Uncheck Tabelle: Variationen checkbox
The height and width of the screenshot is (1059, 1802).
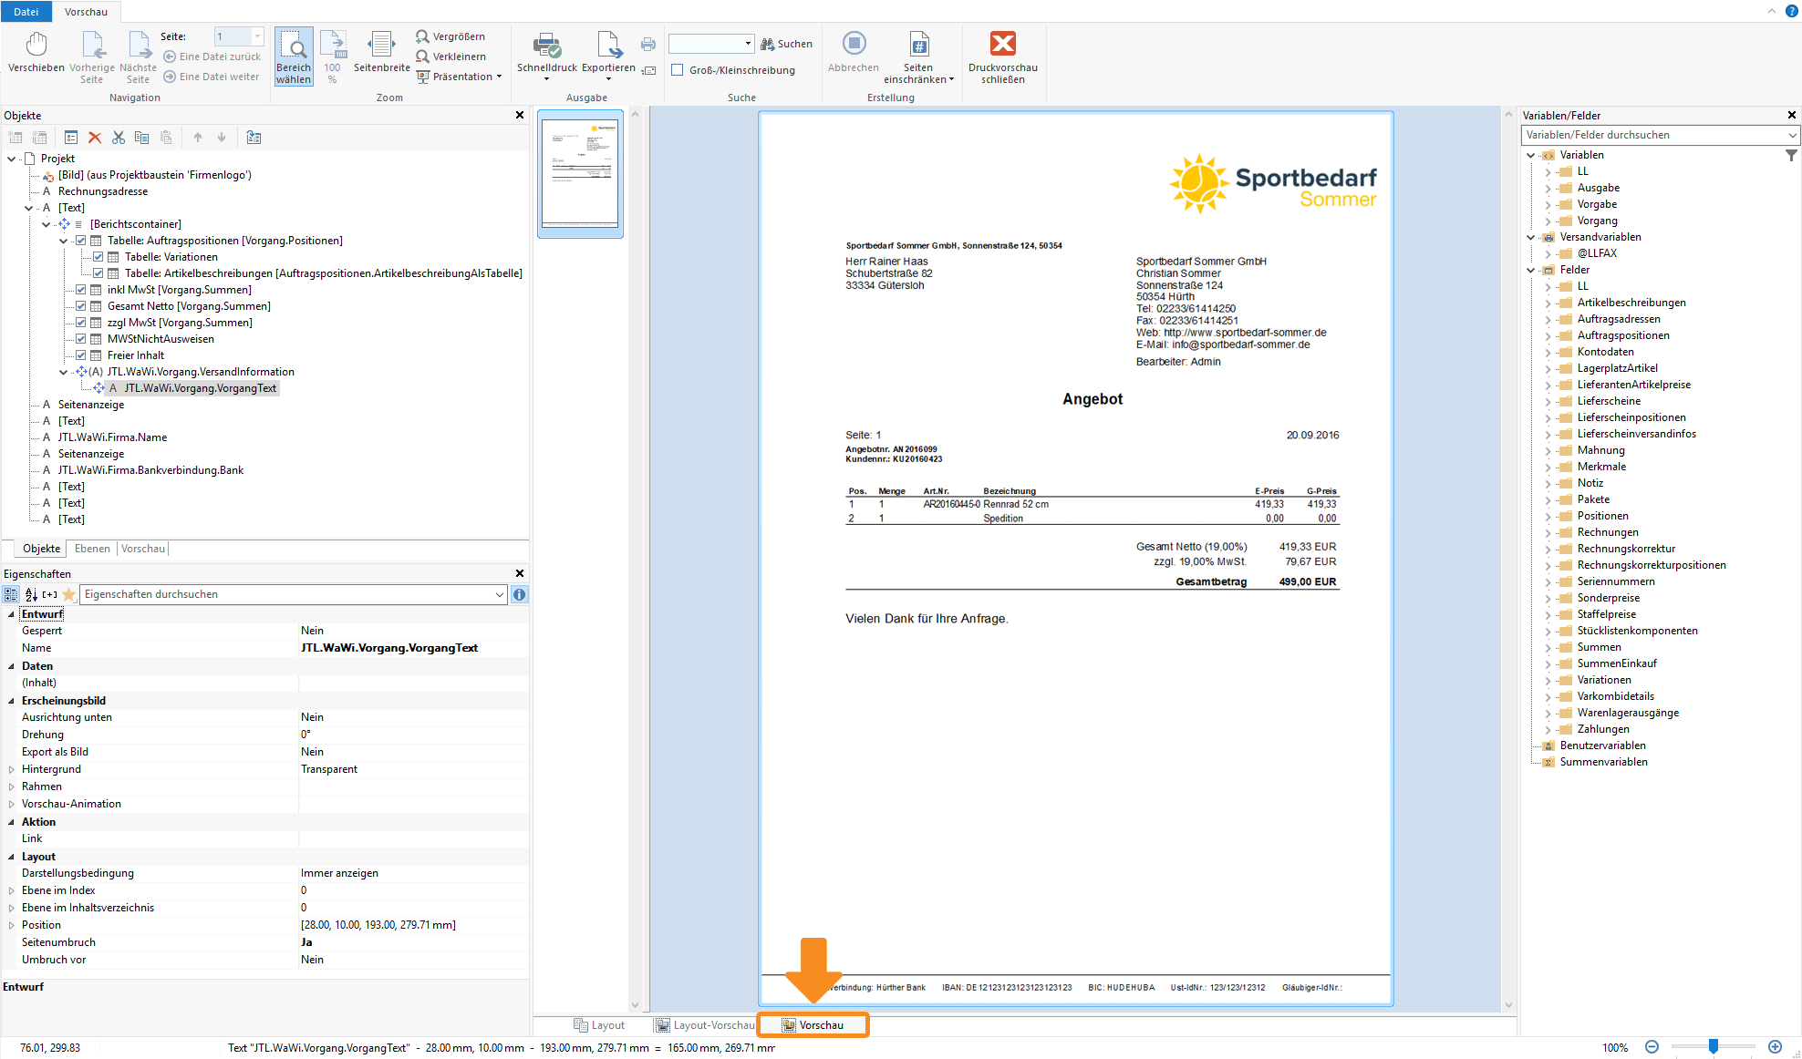click(98, 257)
